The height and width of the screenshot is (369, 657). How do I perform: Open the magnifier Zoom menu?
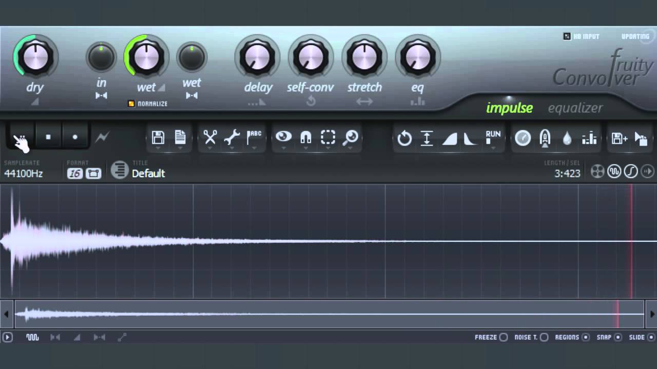click(350, 137)
